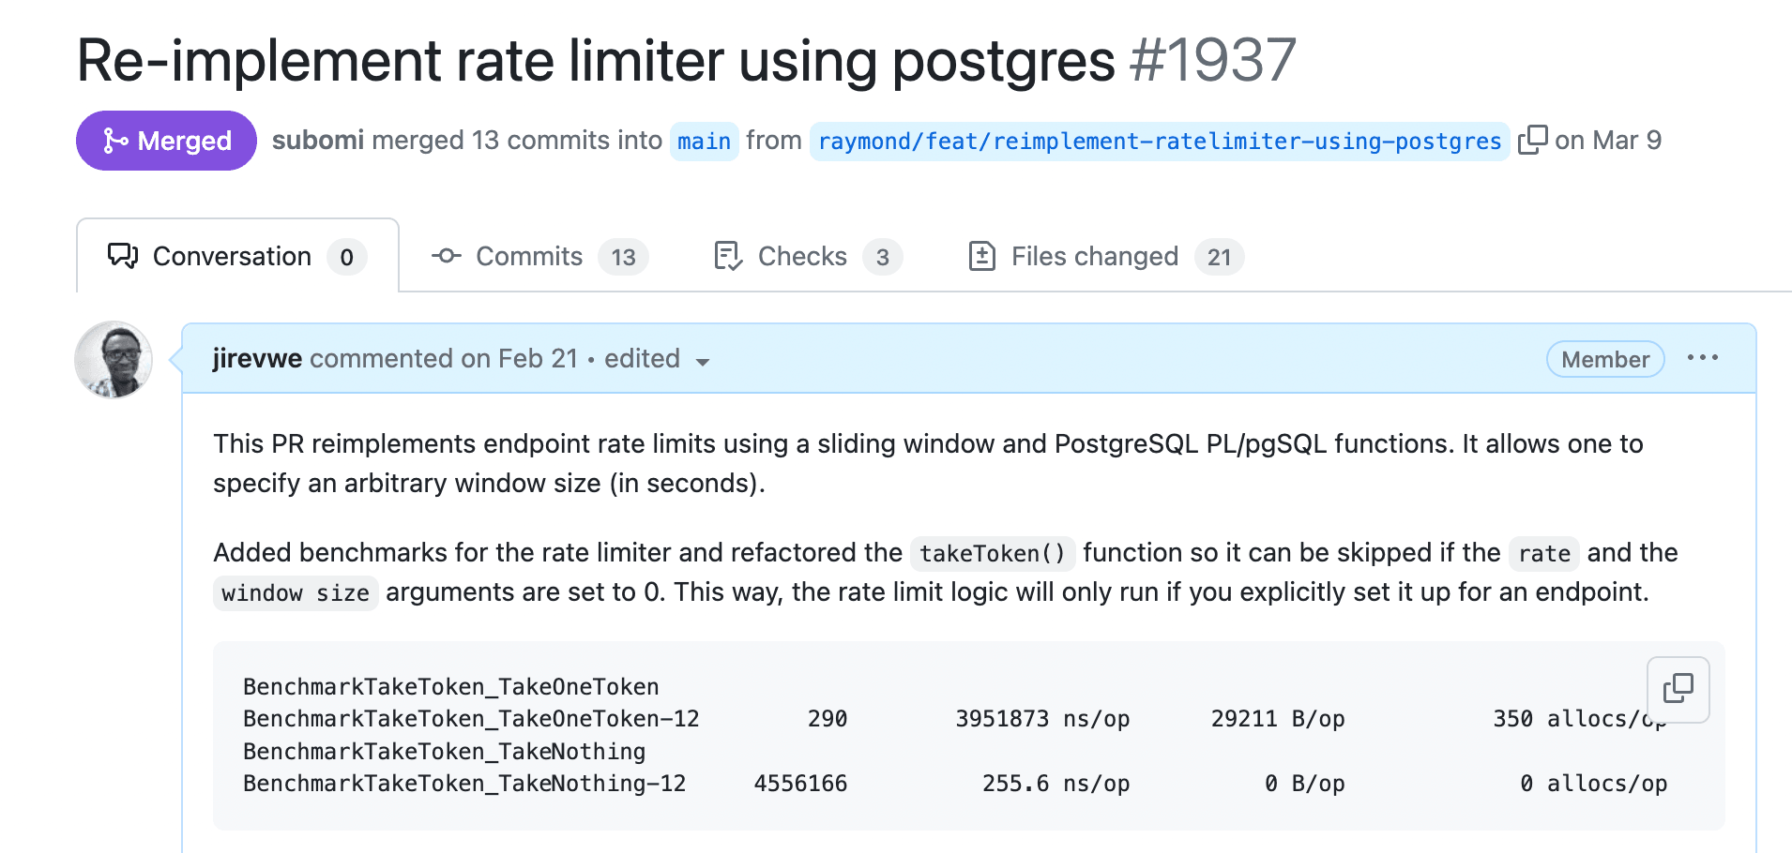The height and width of the screenshot is (853, 1792).
Task: Click the merged pull request icon
Action: click(115, 140)
